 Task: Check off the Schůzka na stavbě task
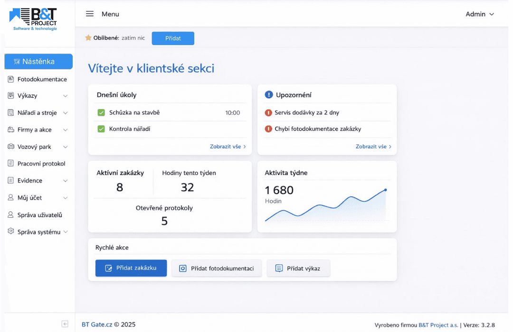coord(101,113)
